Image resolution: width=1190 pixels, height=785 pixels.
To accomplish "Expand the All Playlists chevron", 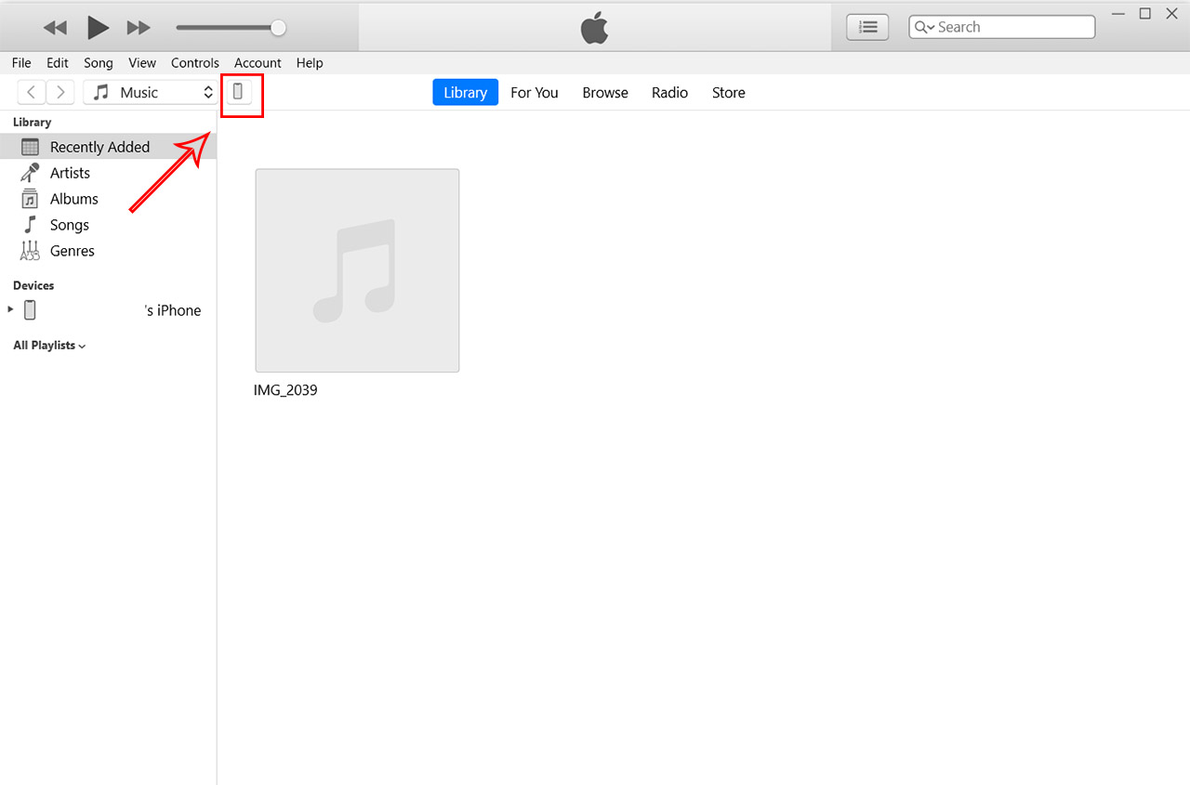I will [82, 347].
